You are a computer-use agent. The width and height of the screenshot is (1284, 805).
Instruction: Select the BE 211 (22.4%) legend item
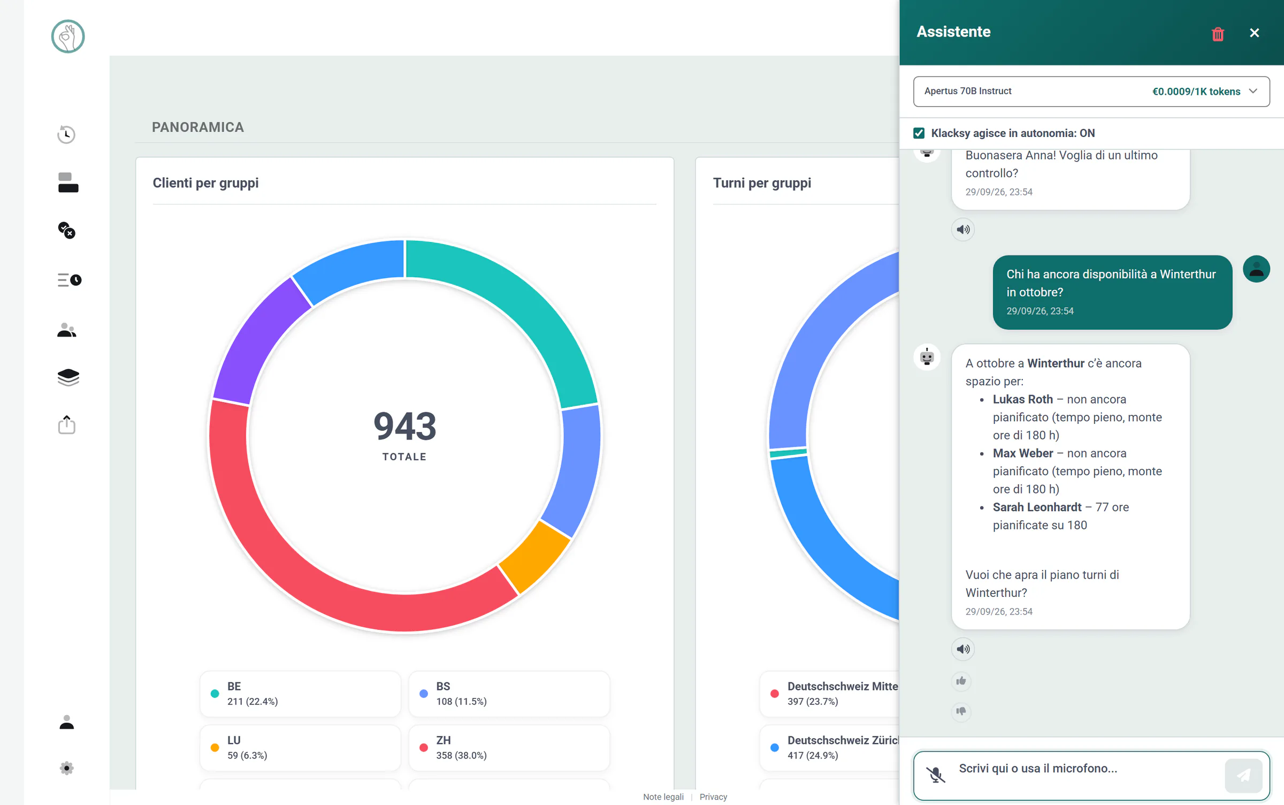click(x=300, y=694)
